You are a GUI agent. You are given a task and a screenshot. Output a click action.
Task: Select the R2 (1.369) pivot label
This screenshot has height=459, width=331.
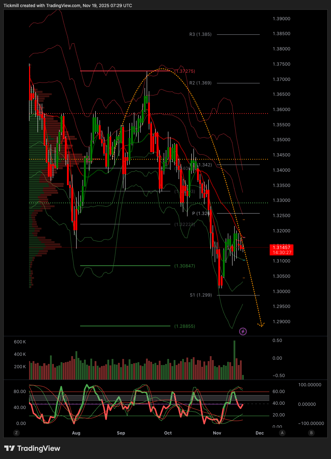coord(200,83)
